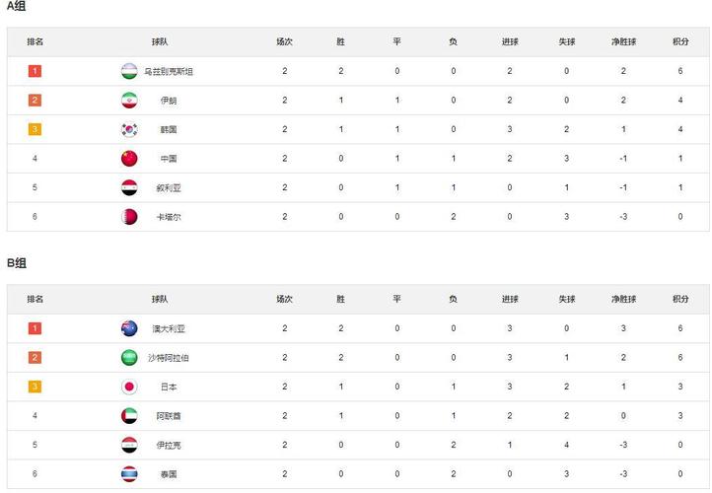Click the Saudi Arabia flag icon
The width and height of the screenshot is (712, 493).
tap(129, 357)
